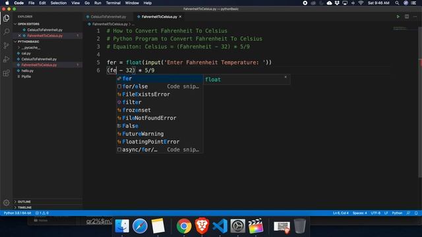The image size is (422, 237).
Task: Expand the __pycache__ folder
Action: [x=30, y=47]
